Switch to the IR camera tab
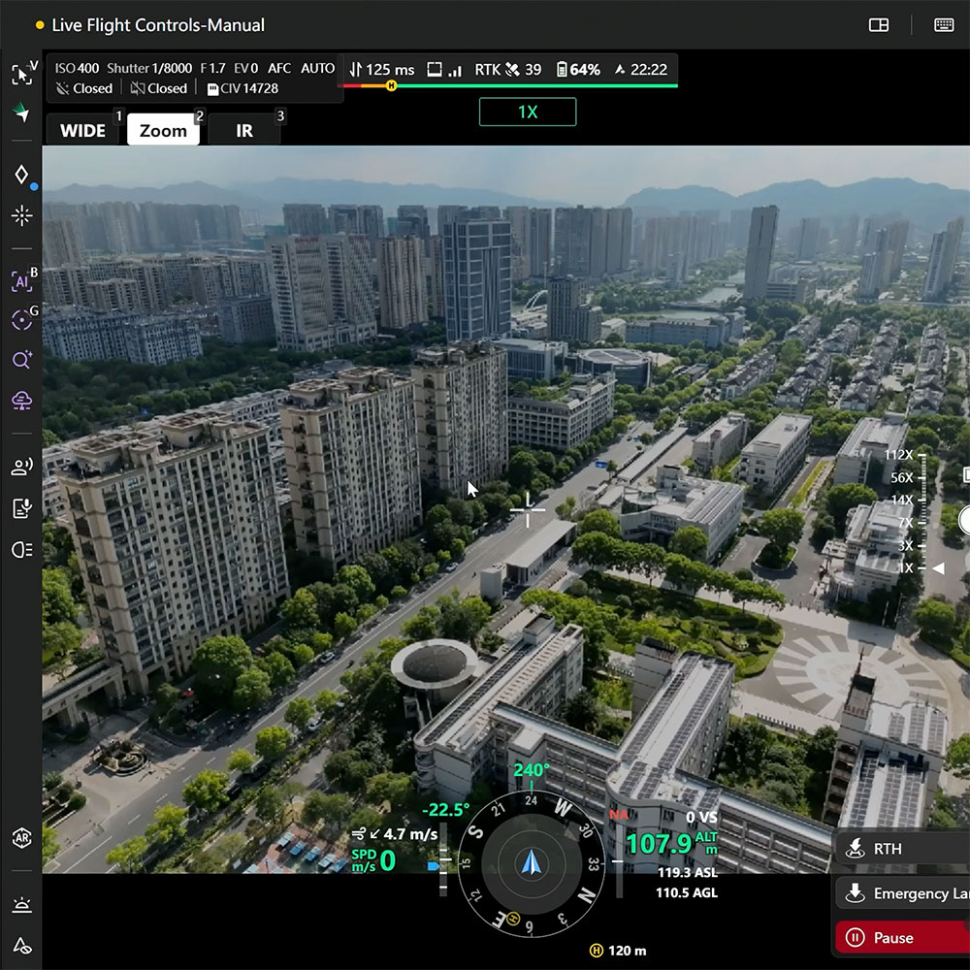This screenshot has height=970, width=970. 244,131
